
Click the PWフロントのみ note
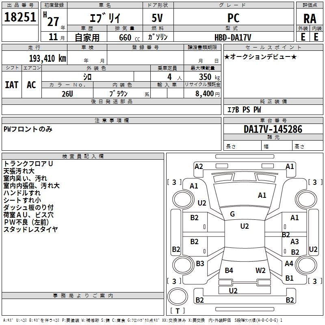[x=28, y=129]
